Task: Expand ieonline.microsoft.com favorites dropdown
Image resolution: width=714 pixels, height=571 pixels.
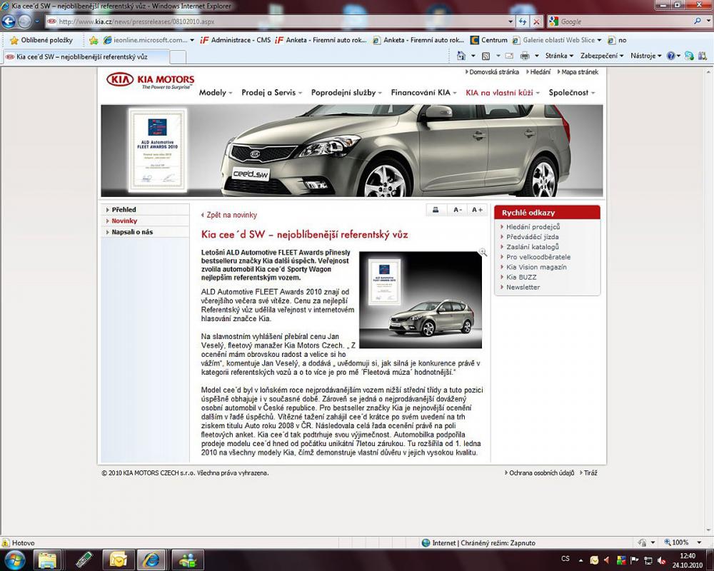Action: [191, 40]
